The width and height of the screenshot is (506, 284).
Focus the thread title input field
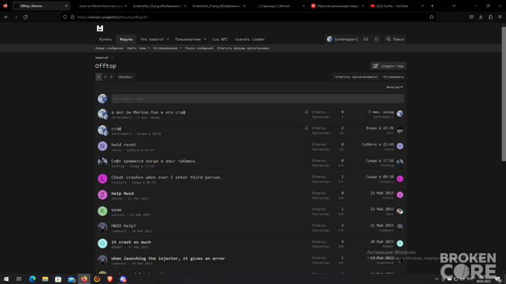pos(258,99)
